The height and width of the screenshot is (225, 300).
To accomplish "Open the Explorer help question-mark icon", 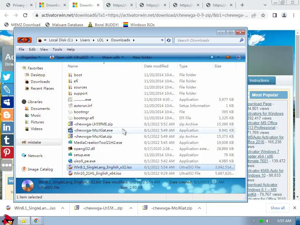I will pos(238,57).
